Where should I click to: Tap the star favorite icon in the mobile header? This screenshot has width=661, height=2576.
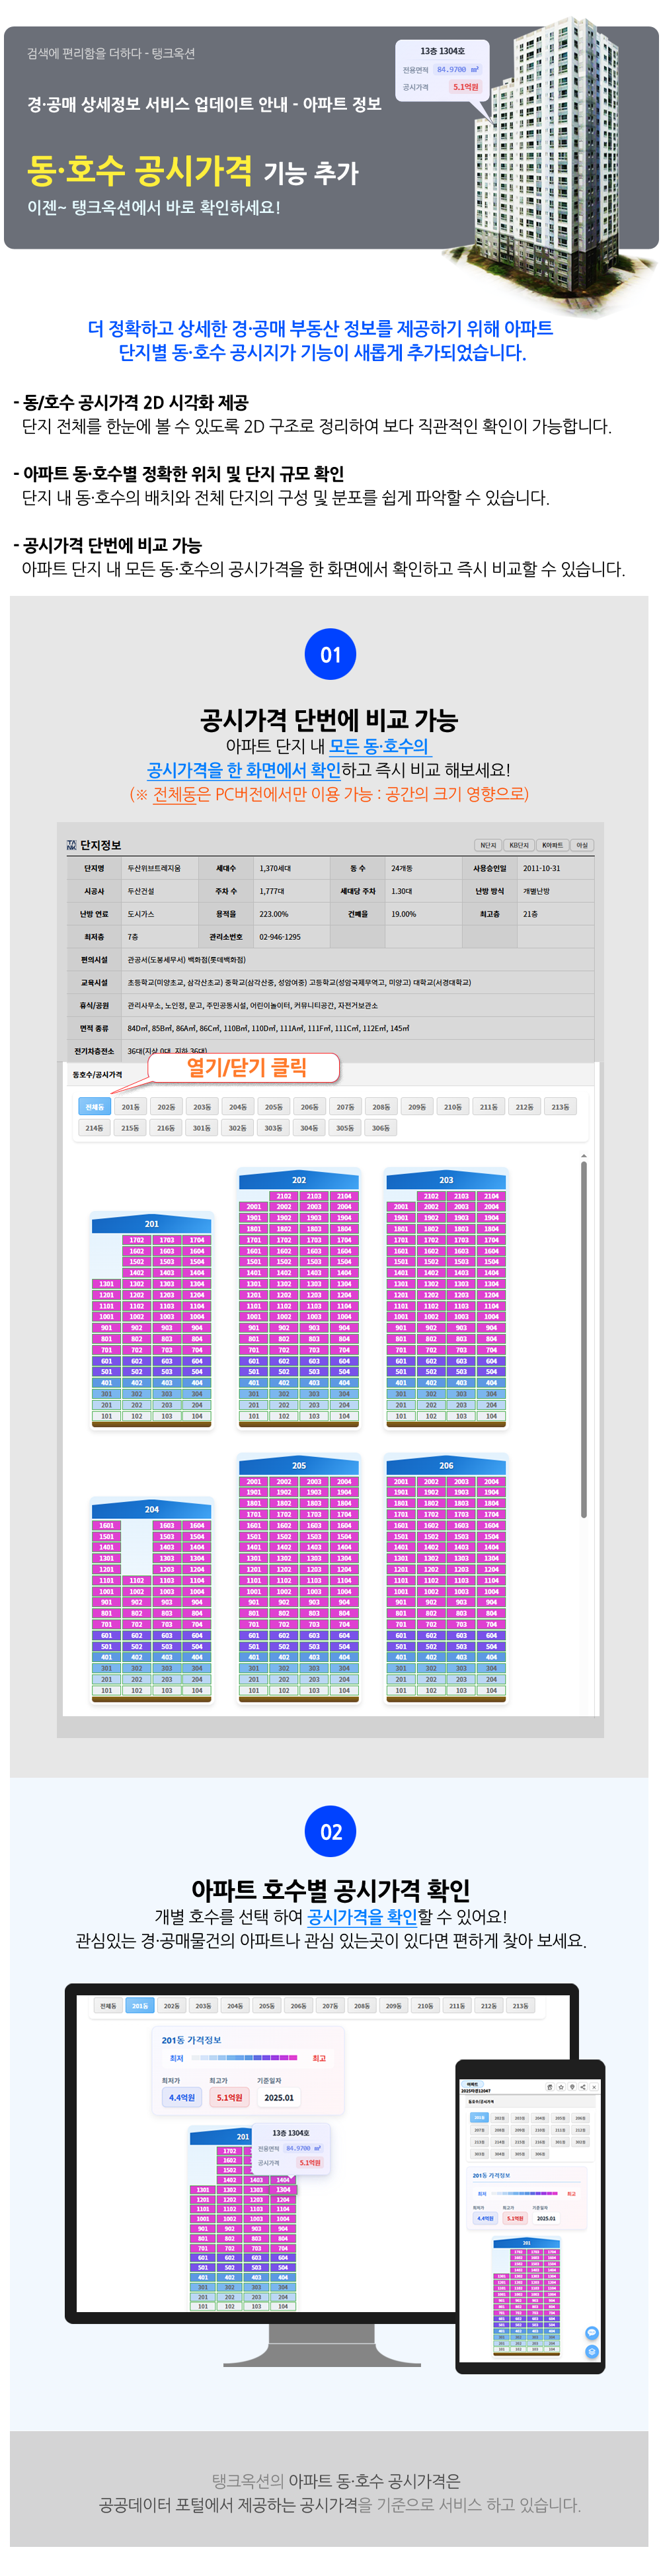pos(560,2087)
